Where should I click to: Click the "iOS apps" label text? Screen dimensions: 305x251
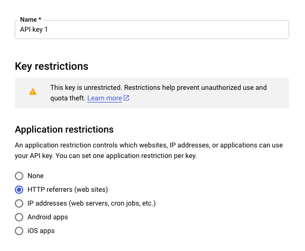click(x=41, y=231)
